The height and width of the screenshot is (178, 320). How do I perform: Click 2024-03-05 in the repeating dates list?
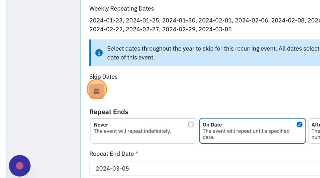pos(215,29)
